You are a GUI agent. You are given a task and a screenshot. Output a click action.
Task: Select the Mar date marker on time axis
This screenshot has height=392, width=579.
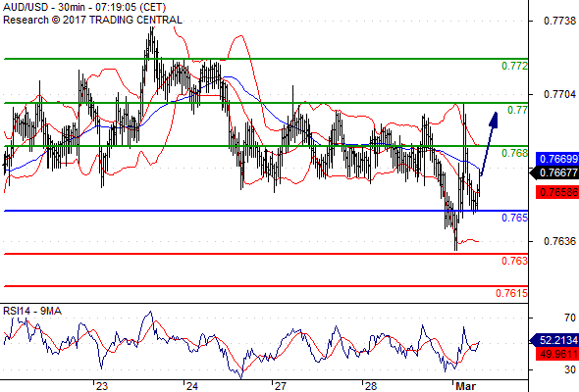tap(465, 386)
